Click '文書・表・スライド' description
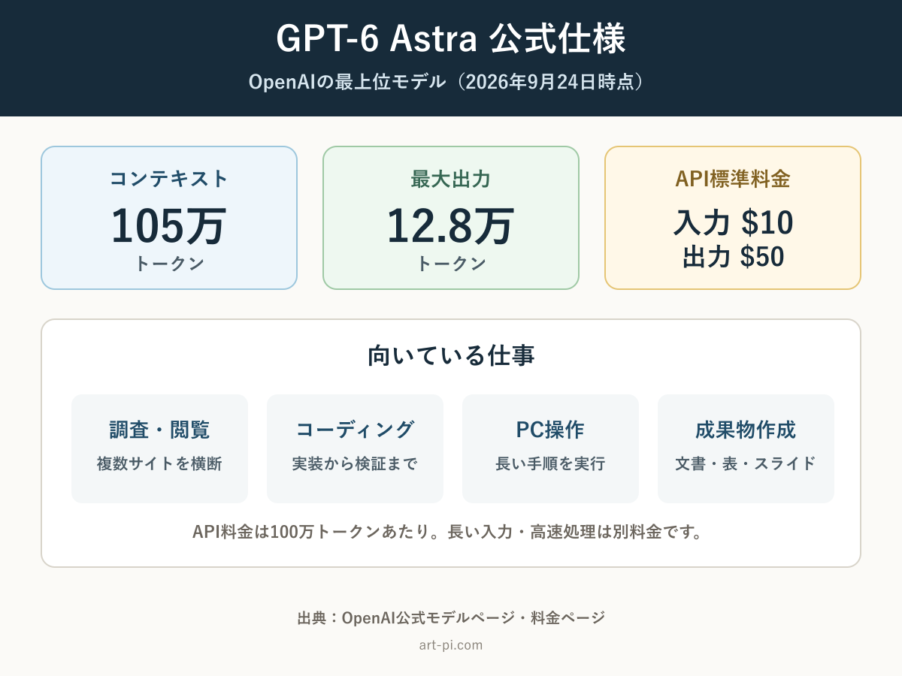This screenshot has width=902, height=676. [746, 463]
